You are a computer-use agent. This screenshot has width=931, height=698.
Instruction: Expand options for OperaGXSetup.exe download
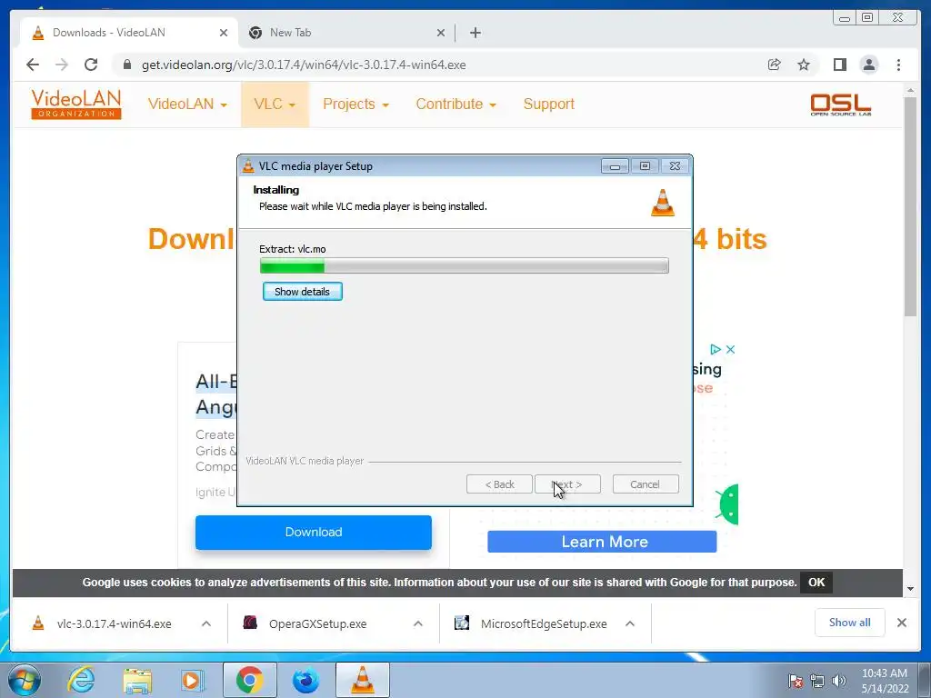tap(418, 623)
